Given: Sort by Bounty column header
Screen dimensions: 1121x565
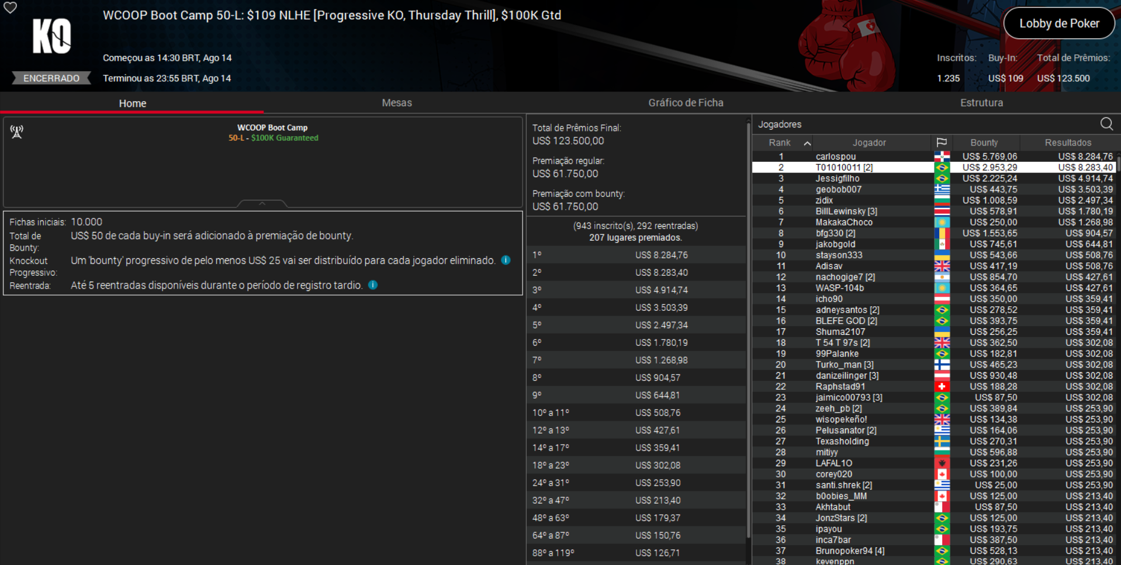Looking at the screenshot, I should pyautogui.click(x=984, y=143).
